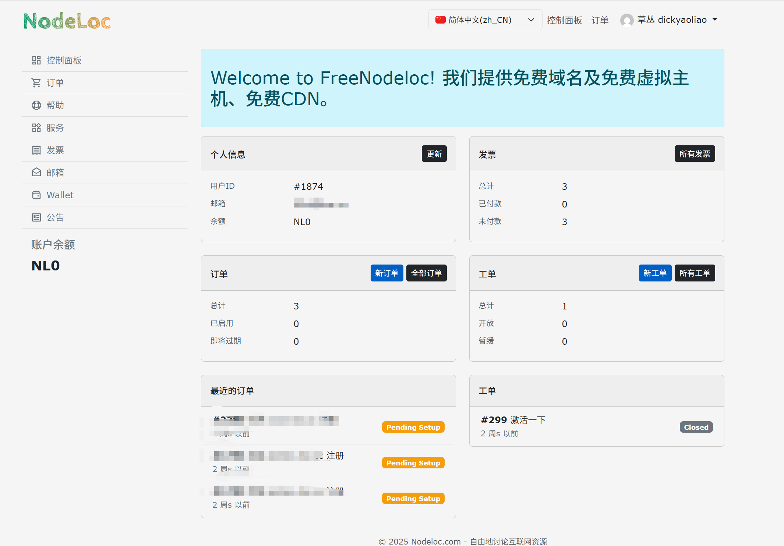
Task: Click the 全部订单 button
Action: [x=426, y=273]
